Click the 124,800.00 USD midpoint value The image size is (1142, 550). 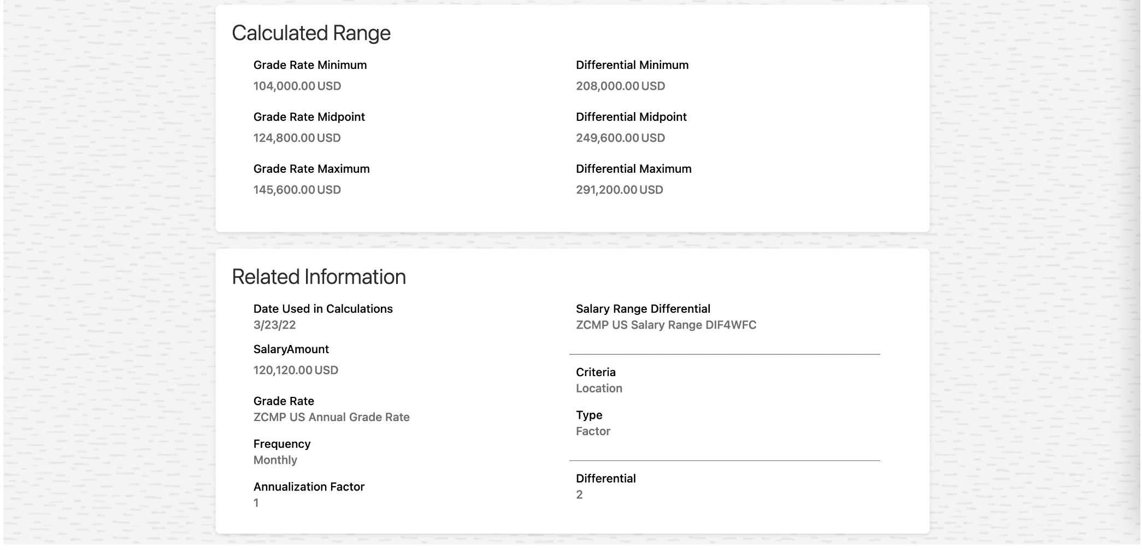coord(297,138)
